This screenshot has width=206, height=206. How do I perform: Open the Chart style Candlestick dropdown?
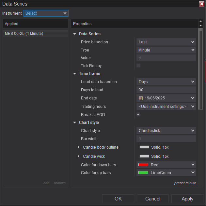coord(166,131)
